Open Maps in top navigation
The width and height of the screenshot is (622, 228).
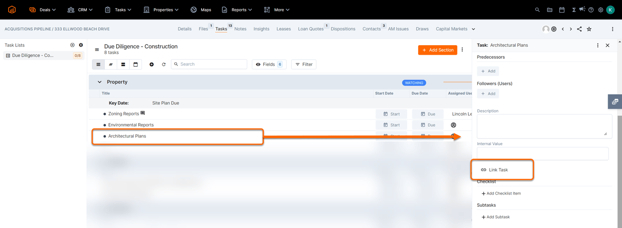pyautogui.click(x=201, y=9)
